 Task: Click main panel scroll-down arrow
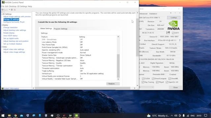(x=137, y=85)
